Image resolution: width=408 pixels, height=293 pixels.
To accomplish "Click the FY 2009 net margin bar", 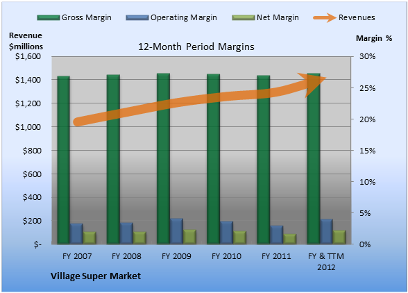I will (189, 237).
